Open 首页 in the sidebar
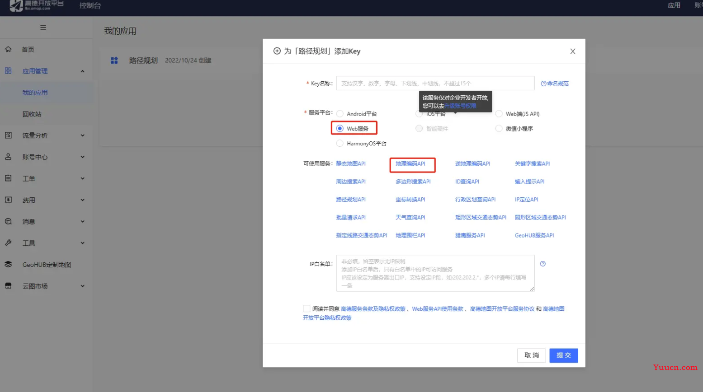The width and height of the screenshot is (703, 392). pyautogui.click(x=28, y=50)
